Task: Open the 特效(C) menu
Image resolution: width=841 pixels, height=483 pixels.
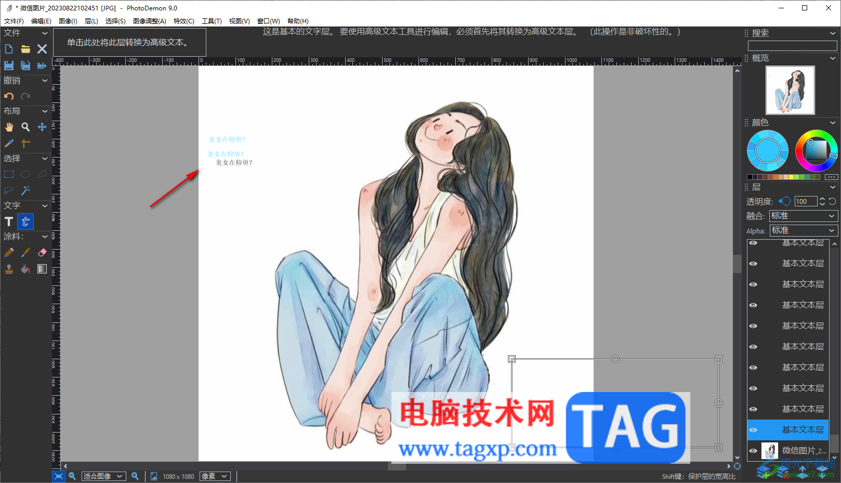Action: point(184,21)
